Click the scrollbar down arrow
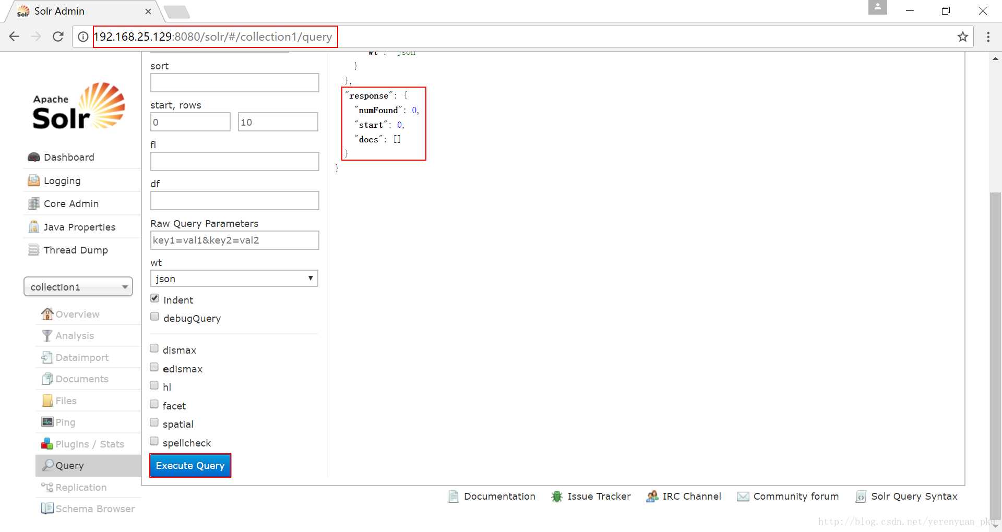1002x532 pixels. (x=996, y=526)
